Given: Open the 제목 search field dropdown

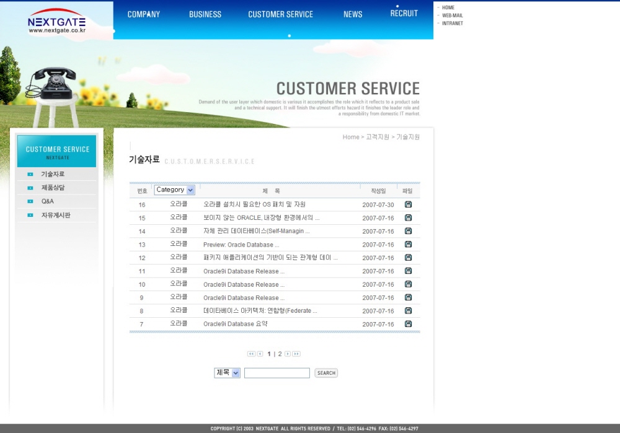Looking at the screenshot, I should [227, 373].
